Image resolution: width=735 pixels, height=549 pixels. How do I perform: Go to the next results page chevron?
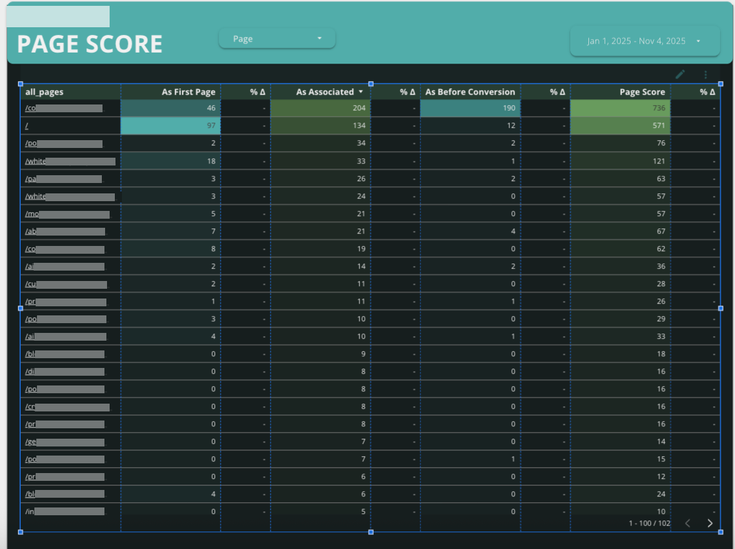[710, 523]
